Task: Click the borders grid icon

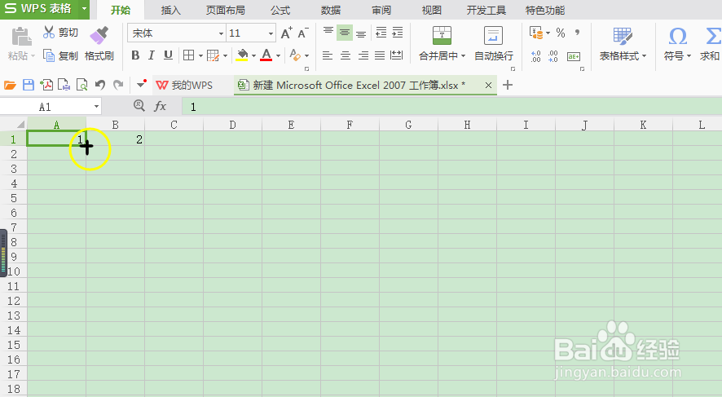Action: click(x=188, y=55)
